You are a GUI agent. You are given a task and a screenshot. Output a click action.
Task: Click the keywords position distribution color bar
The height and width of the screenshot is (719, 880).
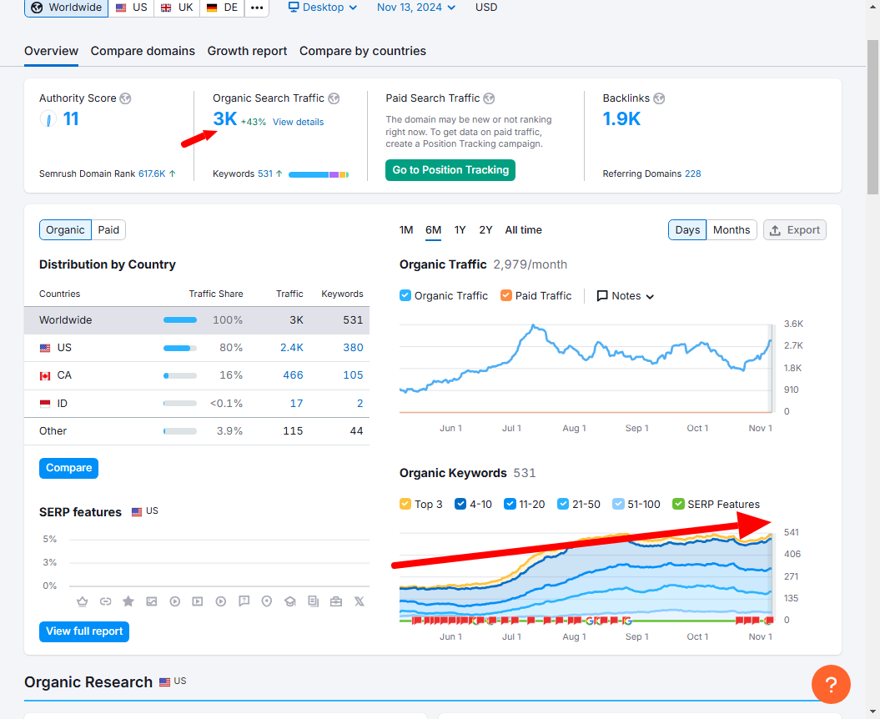(x=319, y=174)
